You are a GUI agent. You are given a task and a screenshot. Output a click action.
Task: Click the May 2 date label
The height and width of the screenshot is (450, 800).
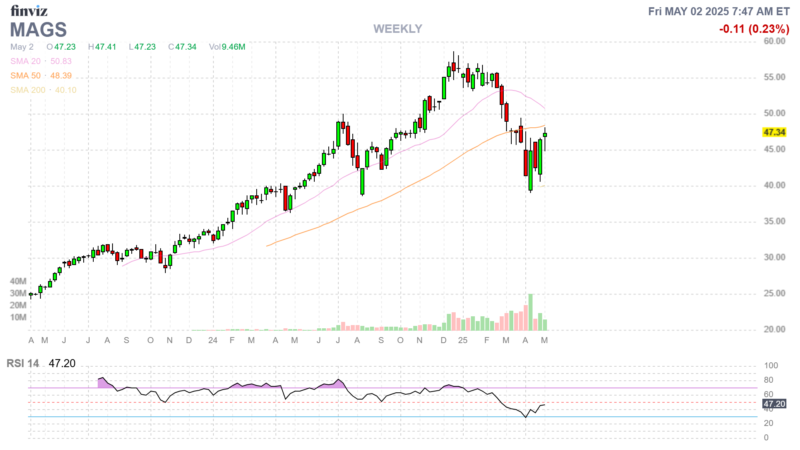click(22, 47)
